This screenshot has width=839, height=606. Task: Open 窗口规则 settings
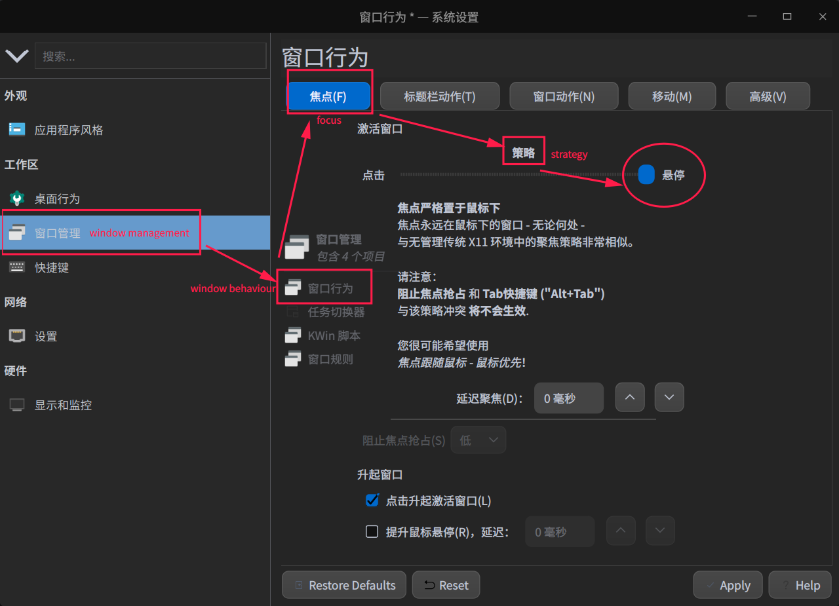click(x=331, y=358)
